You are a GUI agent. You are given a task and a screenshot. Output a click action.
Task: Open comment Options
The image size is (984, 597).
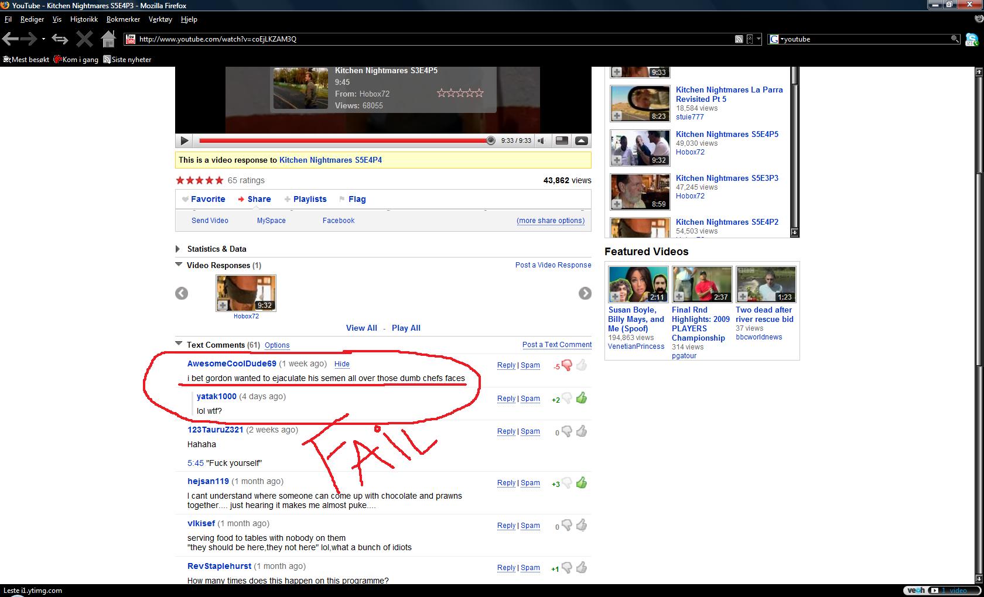277,345
